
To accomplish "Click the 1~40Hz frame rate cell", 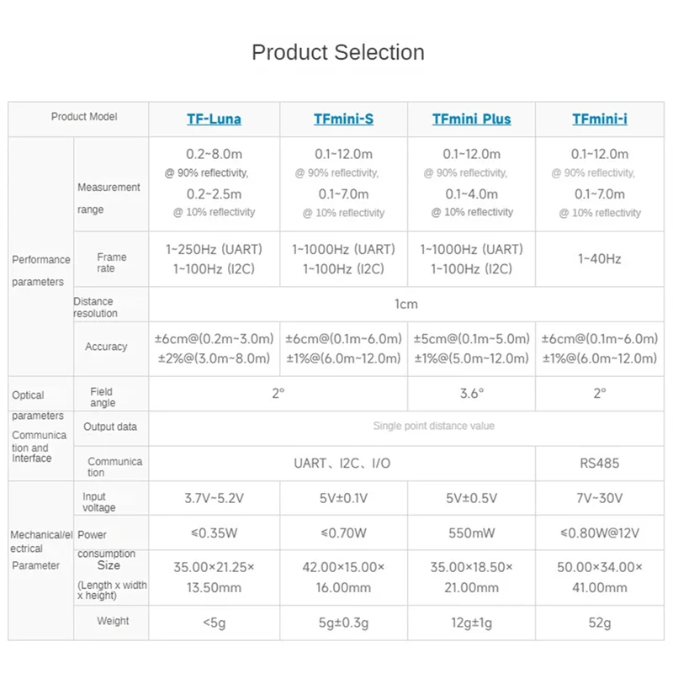I will pyautogui.click(x=599, y=259).
